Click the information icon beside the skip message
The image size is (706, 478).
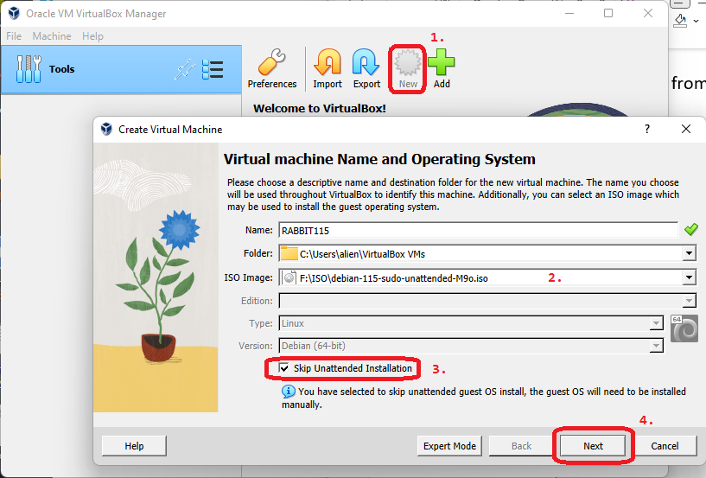pyautogui.click(x=288, y=392)
